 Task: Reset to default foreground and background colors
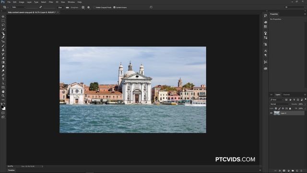point(1,104)
